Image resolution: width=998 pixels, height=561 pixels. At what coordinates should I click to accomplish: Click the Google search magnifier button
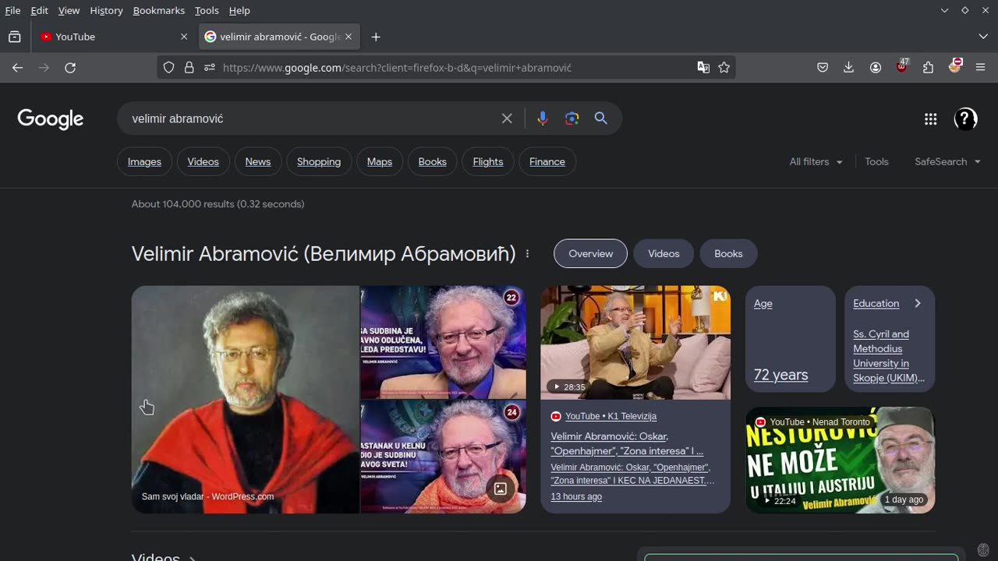click(600, 118)
